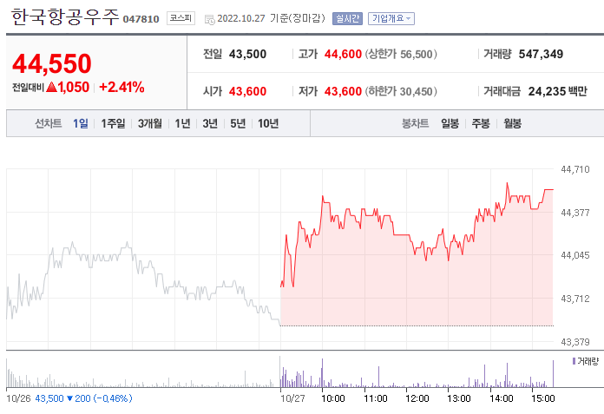The height and width of the screenshot is (414, 604).
Task: Switch to 월봉 candlestick chart
Action: [512, 123]
